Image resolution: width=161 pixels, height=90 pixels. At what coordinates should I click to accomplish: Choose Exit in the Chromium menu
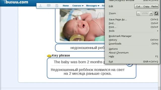point(133,62)
